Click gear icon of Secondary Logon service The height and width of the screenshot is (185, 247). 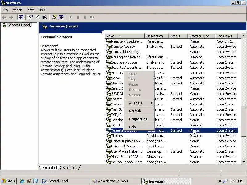click(x=108, y=62)
